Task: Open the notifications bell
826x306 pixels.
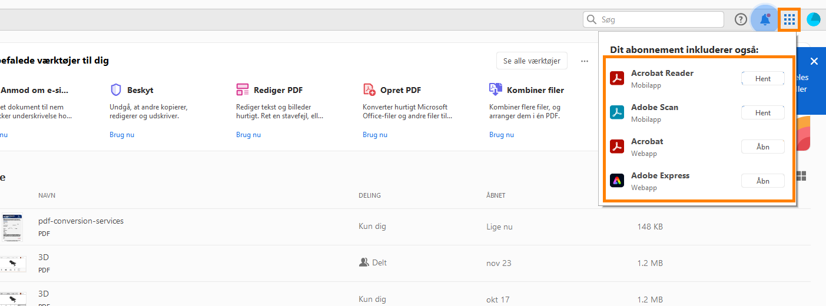Action: (765, 19)
